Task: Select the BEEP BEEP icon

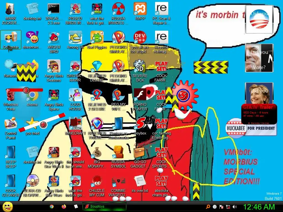Action: click(11, 157)
